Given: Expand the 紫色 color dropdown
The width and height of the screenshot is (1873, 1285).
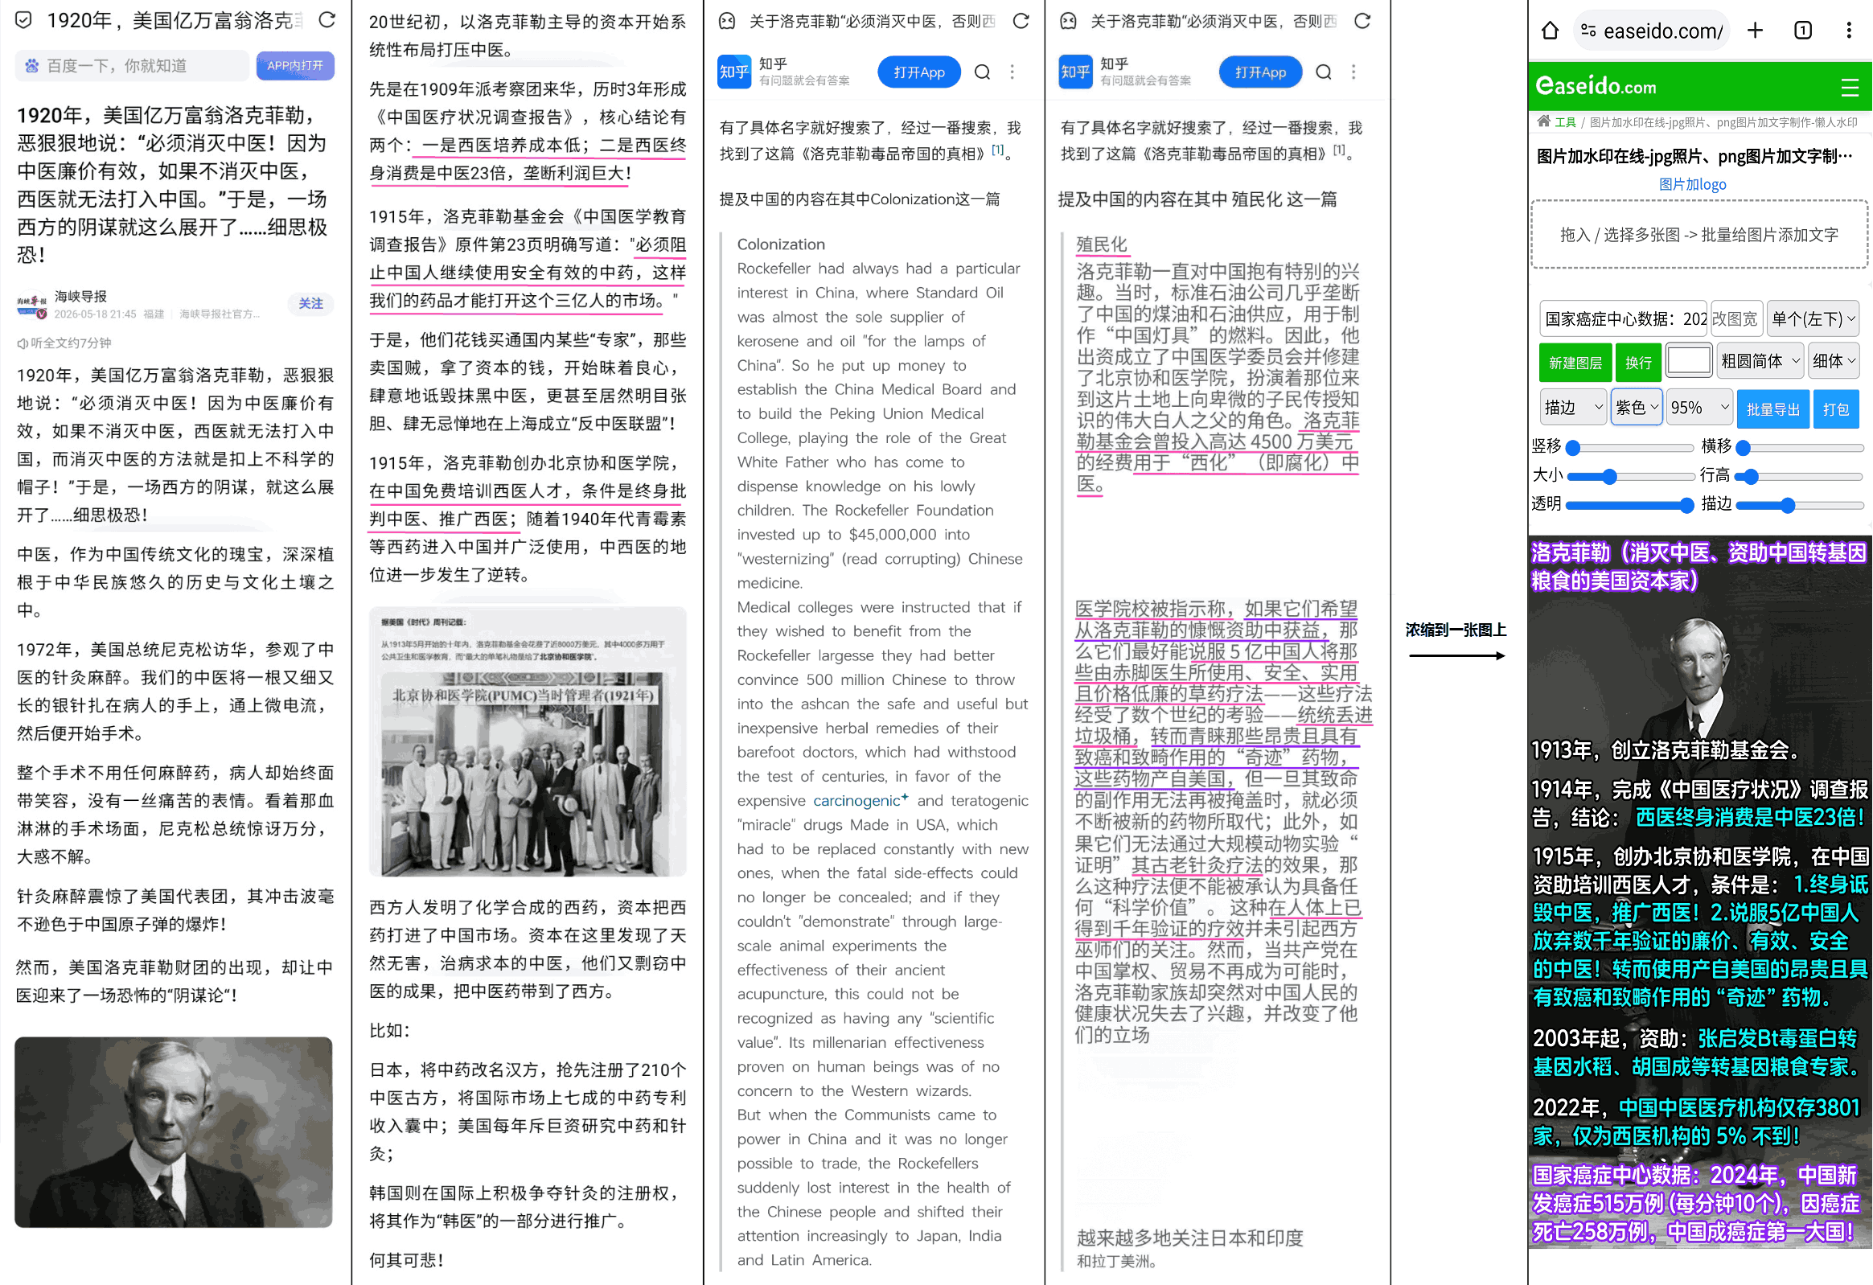Looking at the screenshot, I should [x=1636, y=408].
